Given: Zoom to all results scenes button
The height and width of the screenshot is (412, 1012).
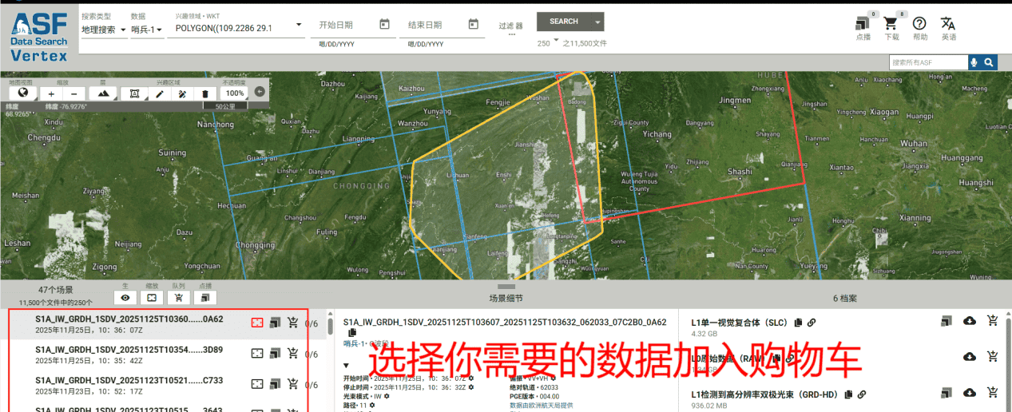Looking at the screenshot, I should (151, 298).
